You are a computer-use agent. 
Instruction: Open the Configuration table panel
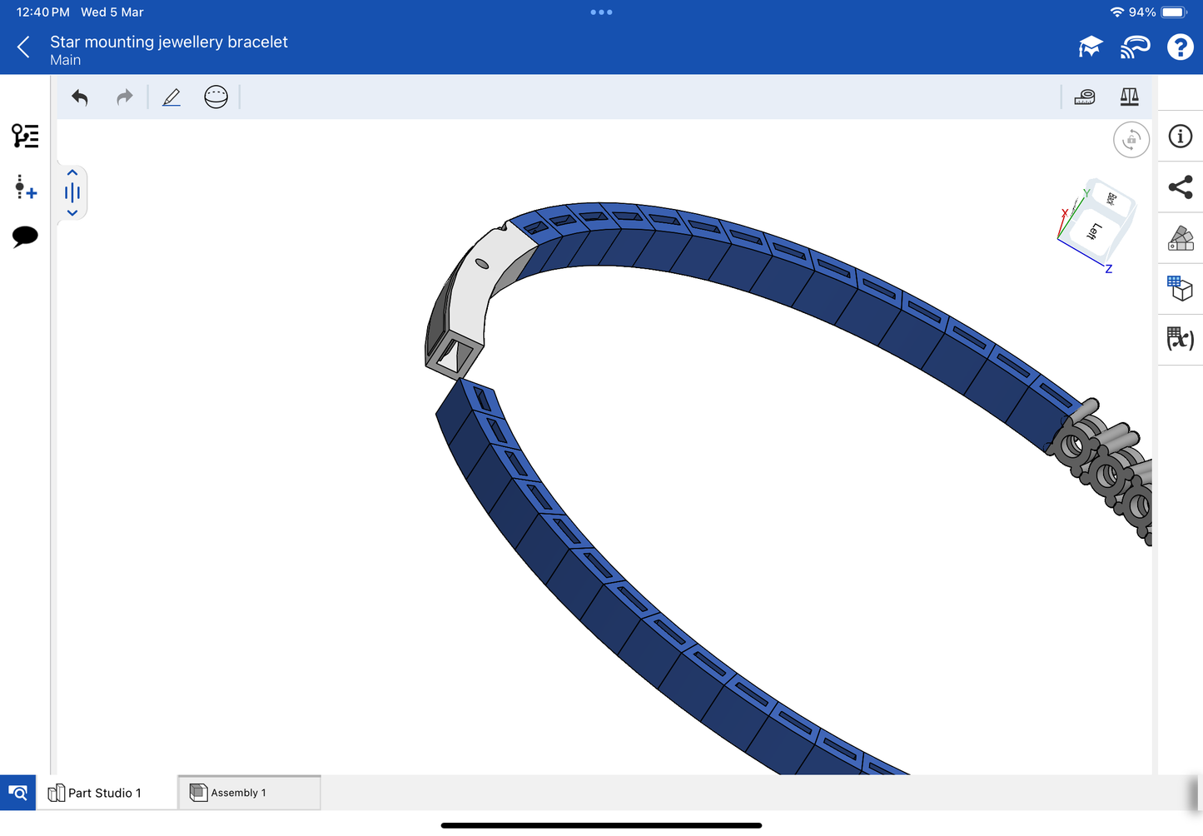pos(1180,288)
